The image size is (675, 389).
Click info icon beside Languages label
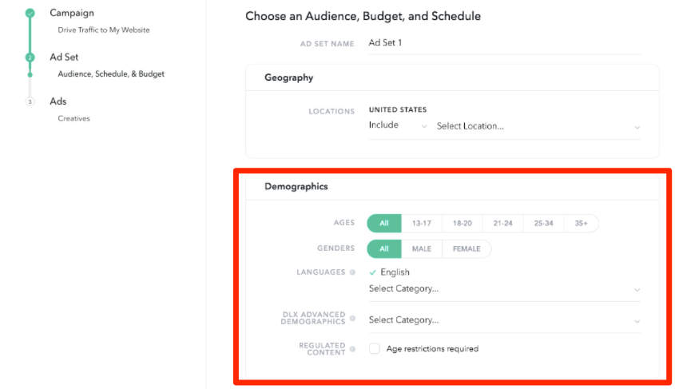pos(352,272)
